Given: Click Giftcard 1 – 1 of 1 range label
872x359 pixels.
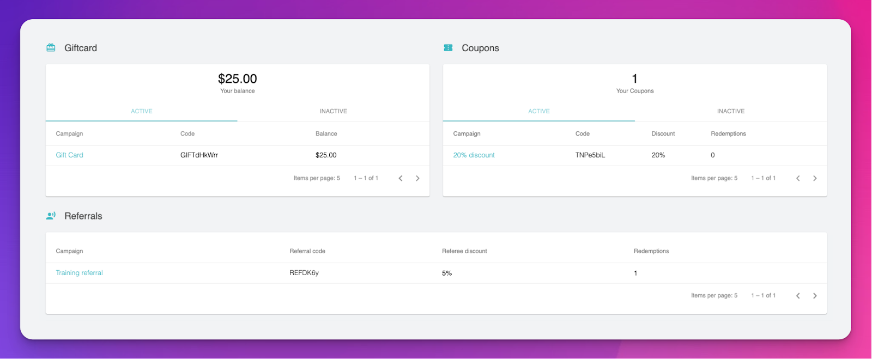Looking at the screenshot, I should tap(366, 178).
